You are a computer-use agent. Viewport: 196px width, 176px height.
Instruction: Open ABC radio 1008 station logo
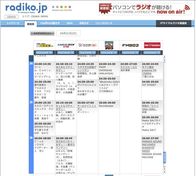[45, 45]
